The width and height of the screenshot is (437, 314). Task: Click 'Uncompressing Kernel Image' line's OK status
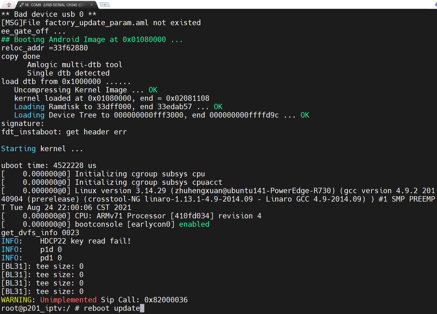pos(153,90)
